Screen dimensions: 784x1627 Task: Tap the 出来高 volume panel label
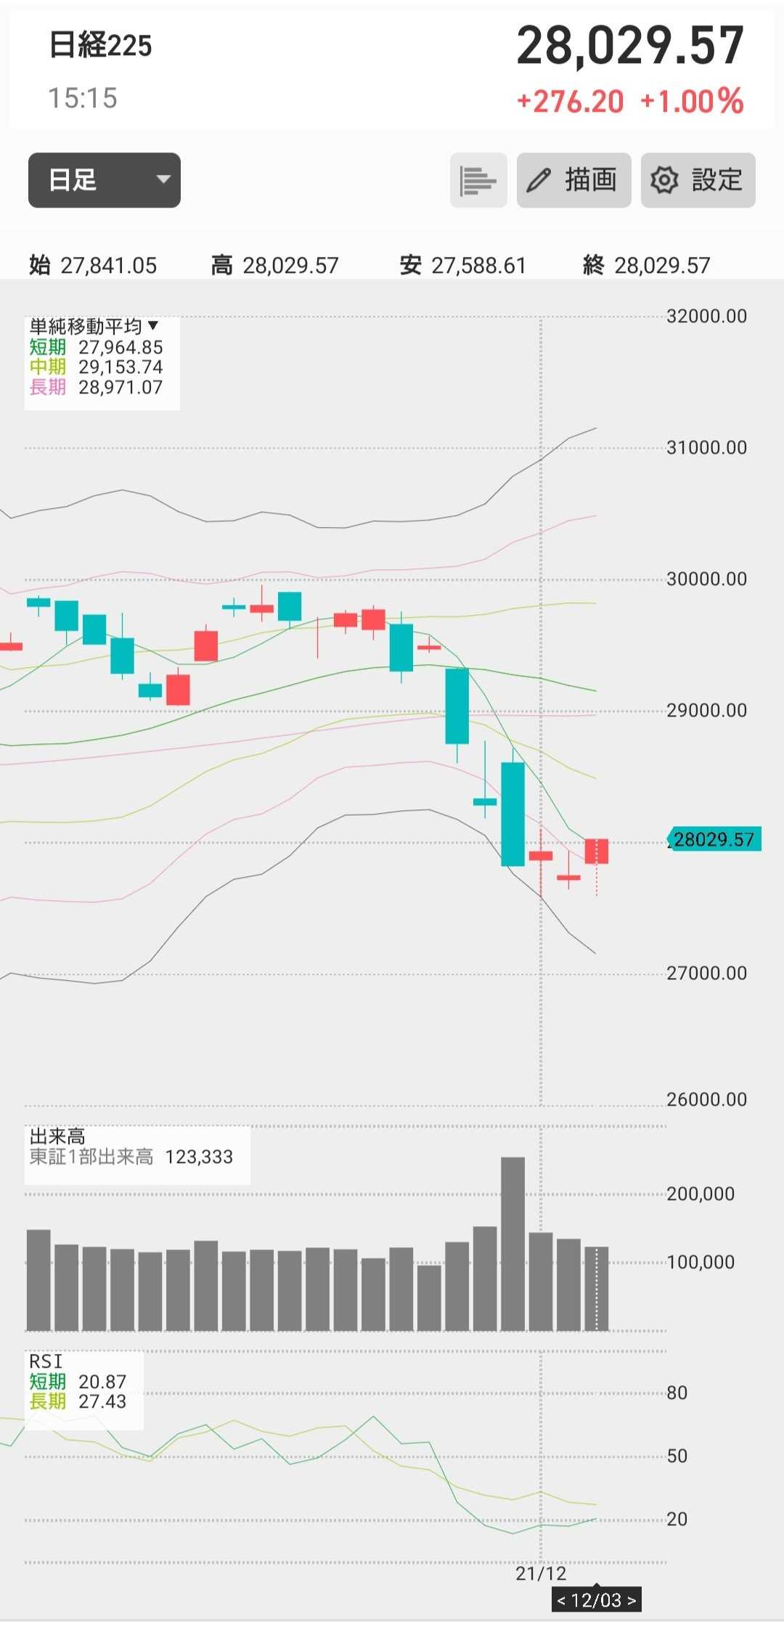pos(57,1136)
